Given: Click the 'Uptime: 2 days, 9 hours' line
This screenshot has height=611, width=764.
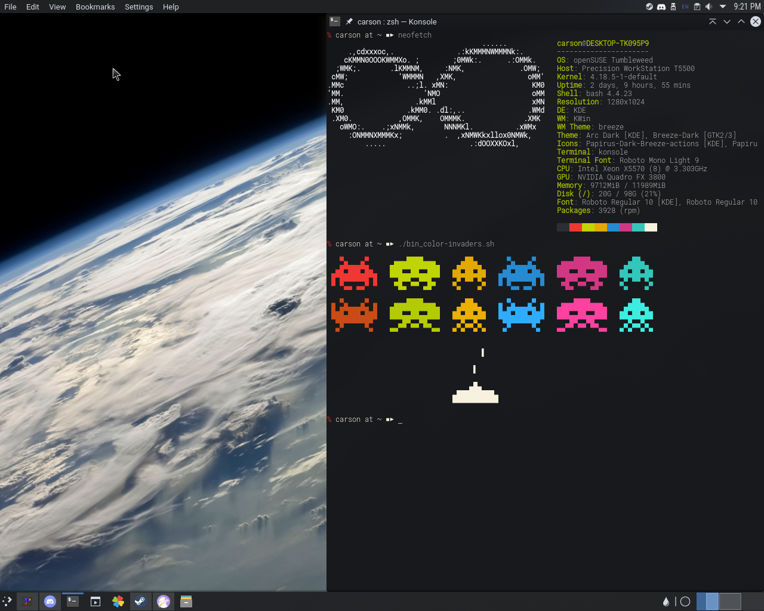Looking at the screenshot, I should [624, 85].
